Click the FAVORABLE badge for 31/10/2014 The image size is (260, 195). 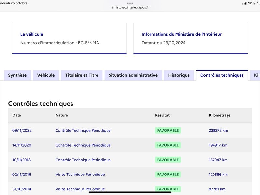[x=168, y=189]
